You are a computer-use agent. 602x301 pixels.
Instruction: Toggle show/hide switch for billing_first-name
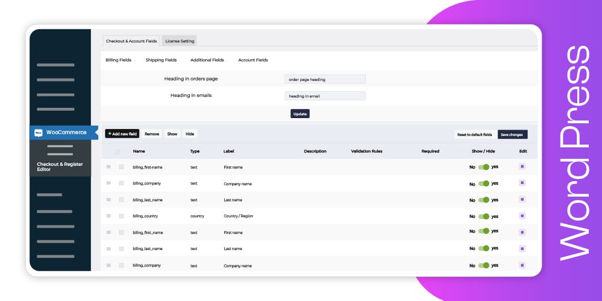pyautogui.click(x=484, y=167)
